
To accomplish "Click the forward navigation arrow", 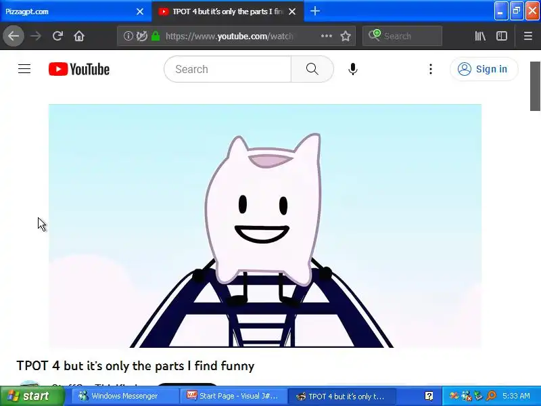I will click(36, 36).
